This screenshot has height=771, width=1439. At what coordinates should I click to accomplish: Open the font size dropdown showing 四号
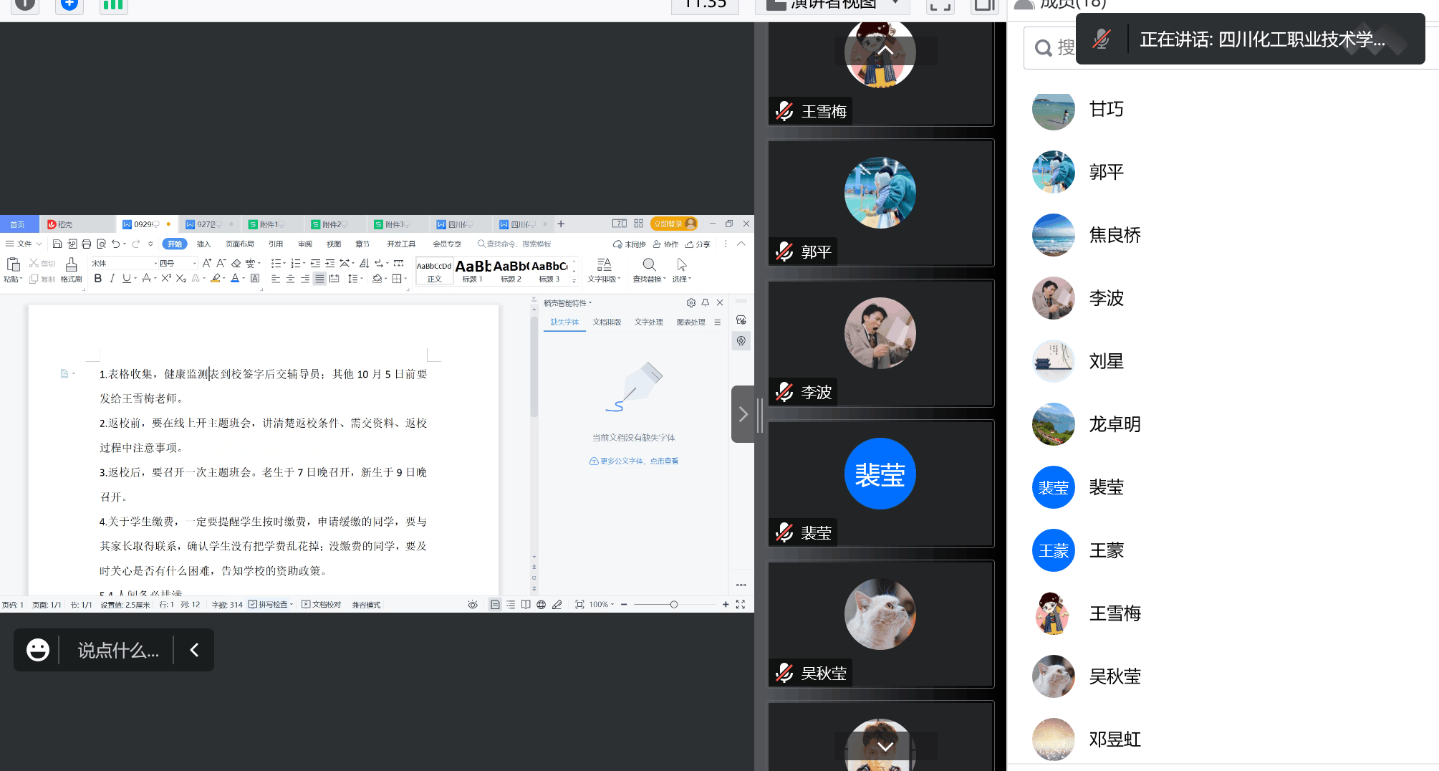pos(178,263)
